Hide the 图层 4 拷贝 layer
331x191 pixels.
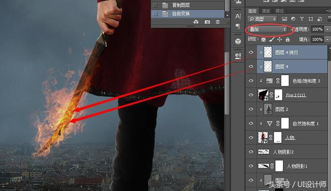tap(251, 52)
